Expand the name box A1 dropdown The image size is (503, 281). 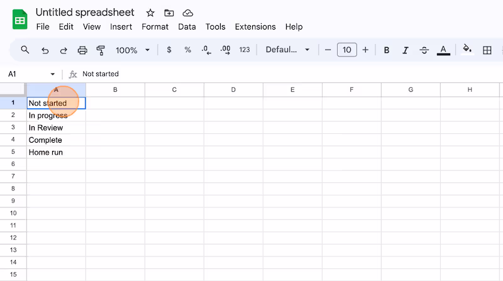pyautogui.click(x=53, y=74)
